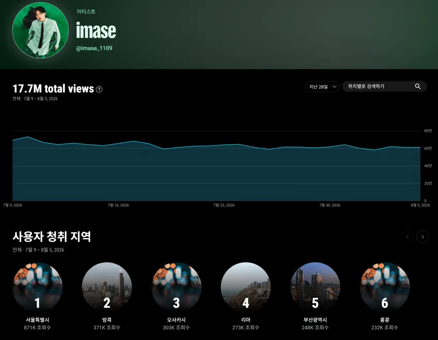
Task: Select the rank 2 방콕 city thumbnail
Action: [107, 287]
